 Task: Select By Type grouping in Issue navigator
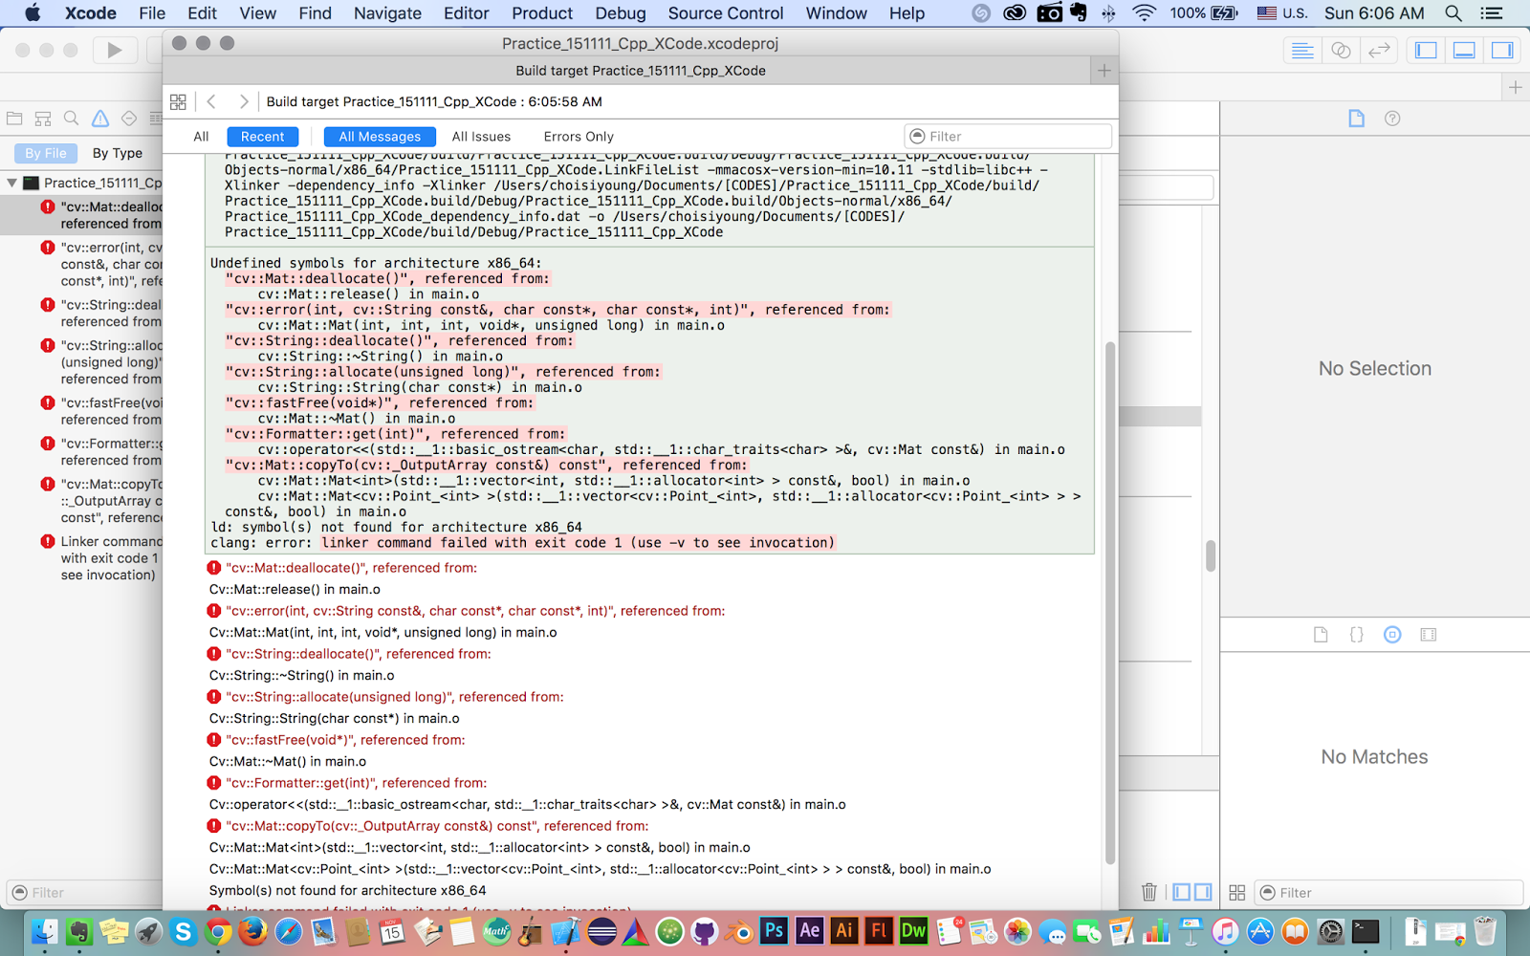coord(118,153)
